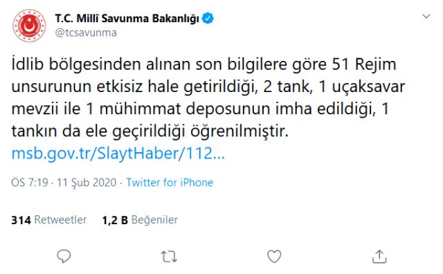
Task: Click the 1,2 B likes count number
Action: click(x=115, y=220)
